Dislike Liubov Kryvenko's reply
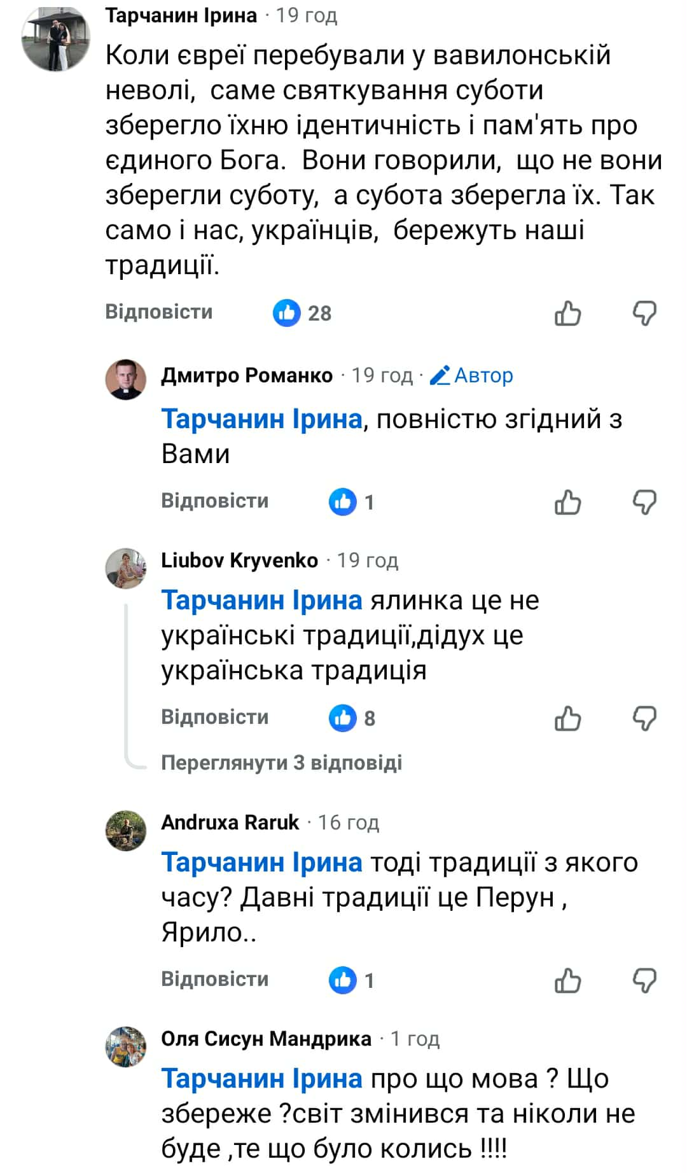The width and height of the screenshot is (687, 1173). pos(644,718)
